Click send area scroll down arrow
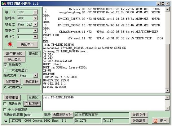172x126 pixels. click(x=167, y=108)
